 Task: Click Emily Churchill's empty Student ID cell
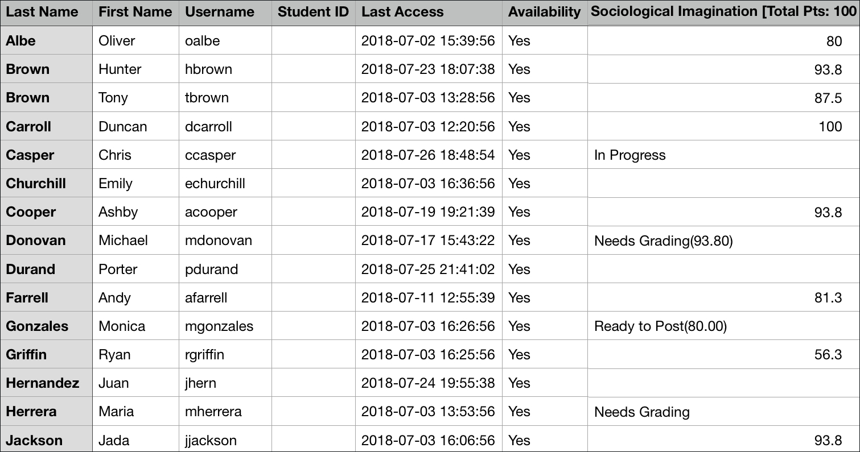[313, 184]
